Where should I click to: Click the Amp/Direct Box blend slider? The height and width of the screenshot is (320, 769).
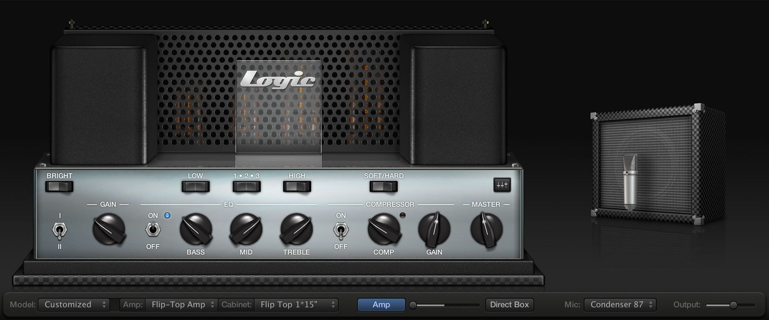point(445,305)
